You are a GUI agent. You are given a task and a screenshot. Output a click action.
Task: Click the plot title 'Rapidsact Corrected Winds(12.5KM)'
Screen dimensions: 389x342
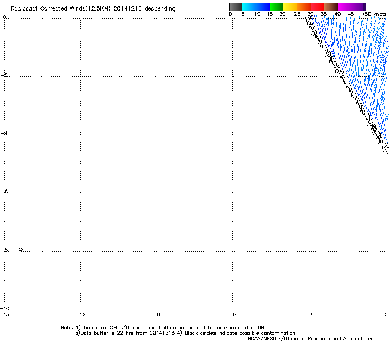[60, 9]
